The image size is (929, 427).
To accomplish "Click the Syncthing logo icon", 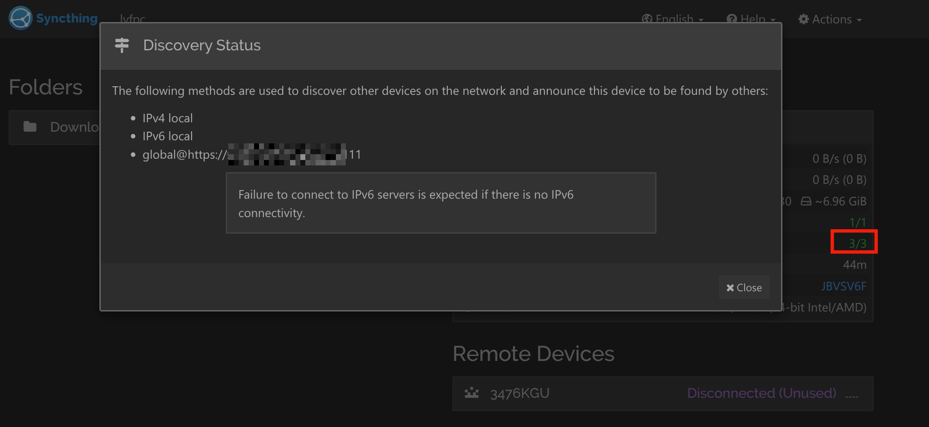I will (x=20, y=18).
